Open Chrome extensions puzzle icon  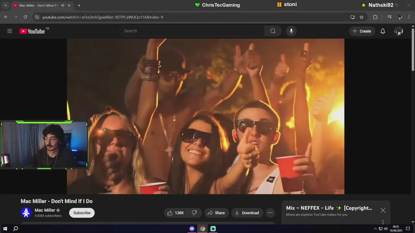(x=375, y=17)
